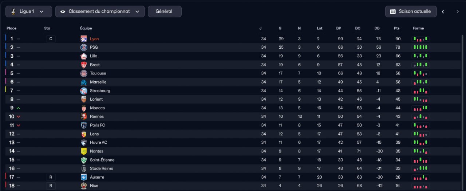Expand the Classement du championnat dropdown

click(100, 11)
